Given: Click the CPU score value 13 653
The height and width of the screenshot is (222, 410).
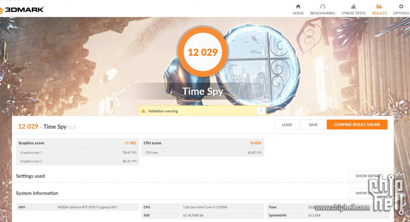Looking at the screenshot, I should point(255,143).
